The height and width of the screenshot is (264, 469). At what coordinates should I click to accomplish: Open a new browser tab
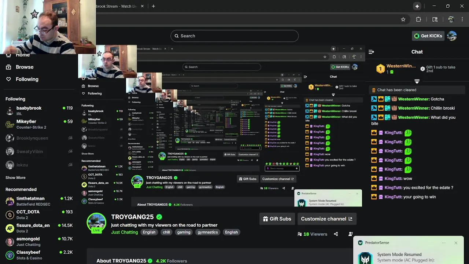click(x=153, y=6)
